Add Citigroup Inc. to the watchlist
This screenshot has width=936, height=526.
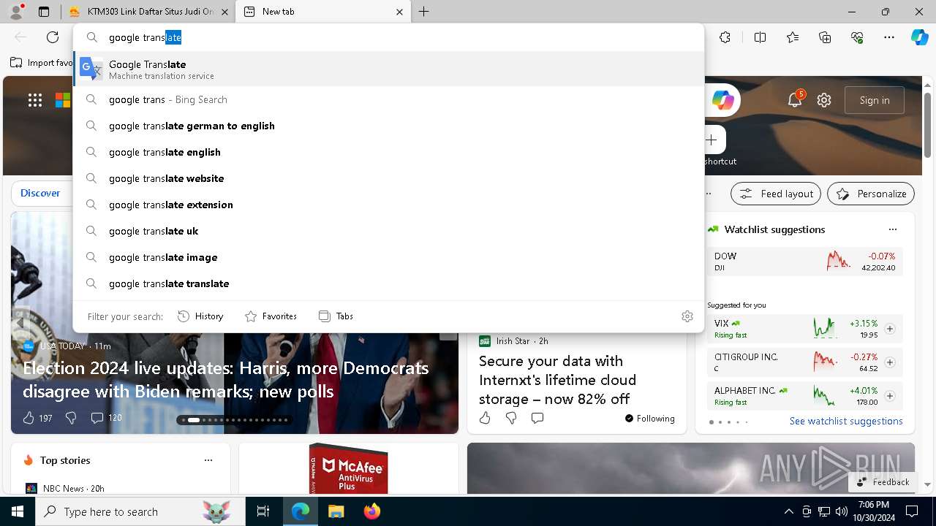(890, 362)
